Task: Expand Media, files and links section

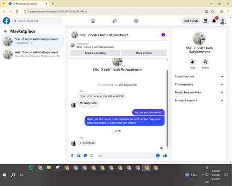Action: tap(199, 93)
